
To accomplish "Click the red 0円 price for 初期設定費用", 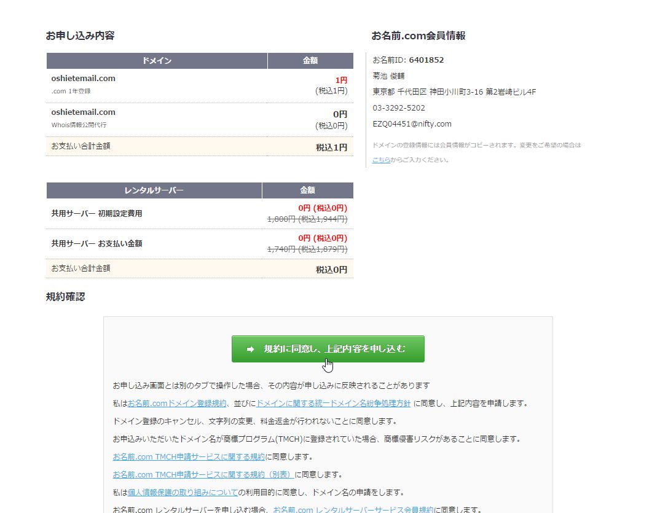I will pyautogui.click(x=323, y=208).
